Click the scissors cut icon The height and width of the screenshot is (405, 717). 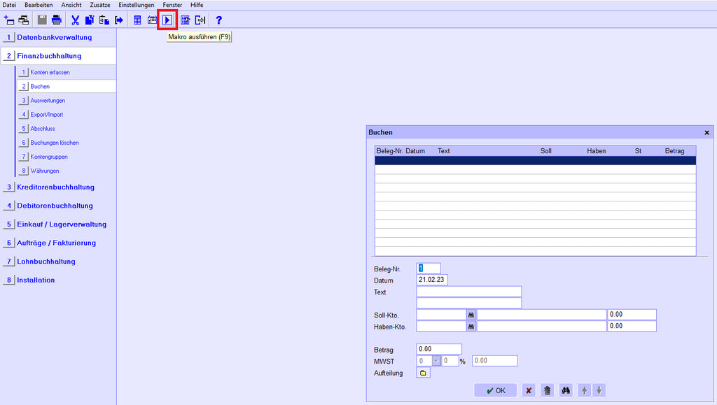[x=75, y=20]
